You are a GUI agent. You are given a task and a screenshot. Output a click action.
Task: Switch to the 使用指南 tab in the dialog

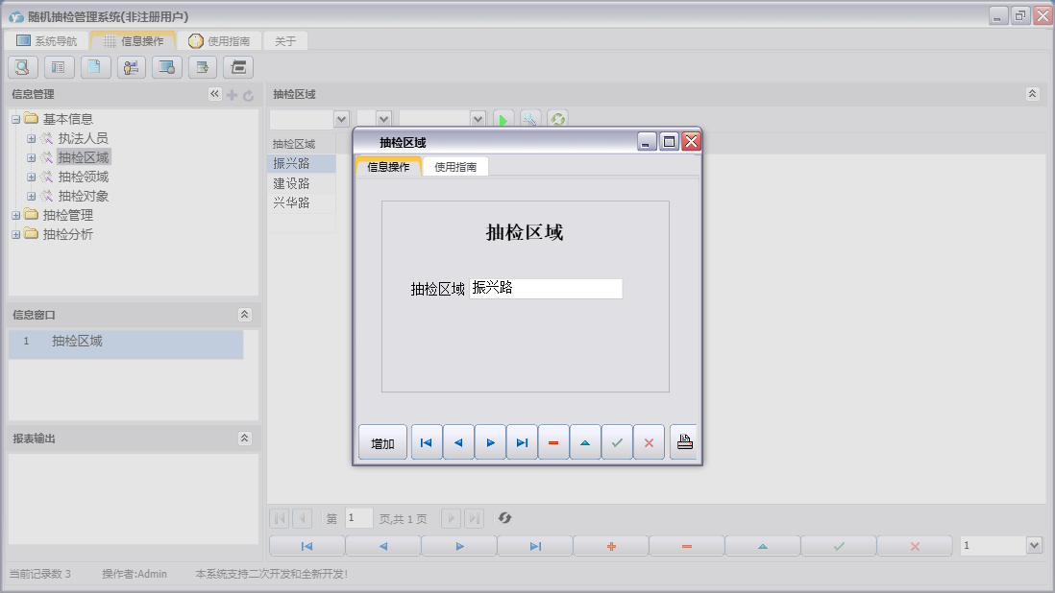coord(456,166)
